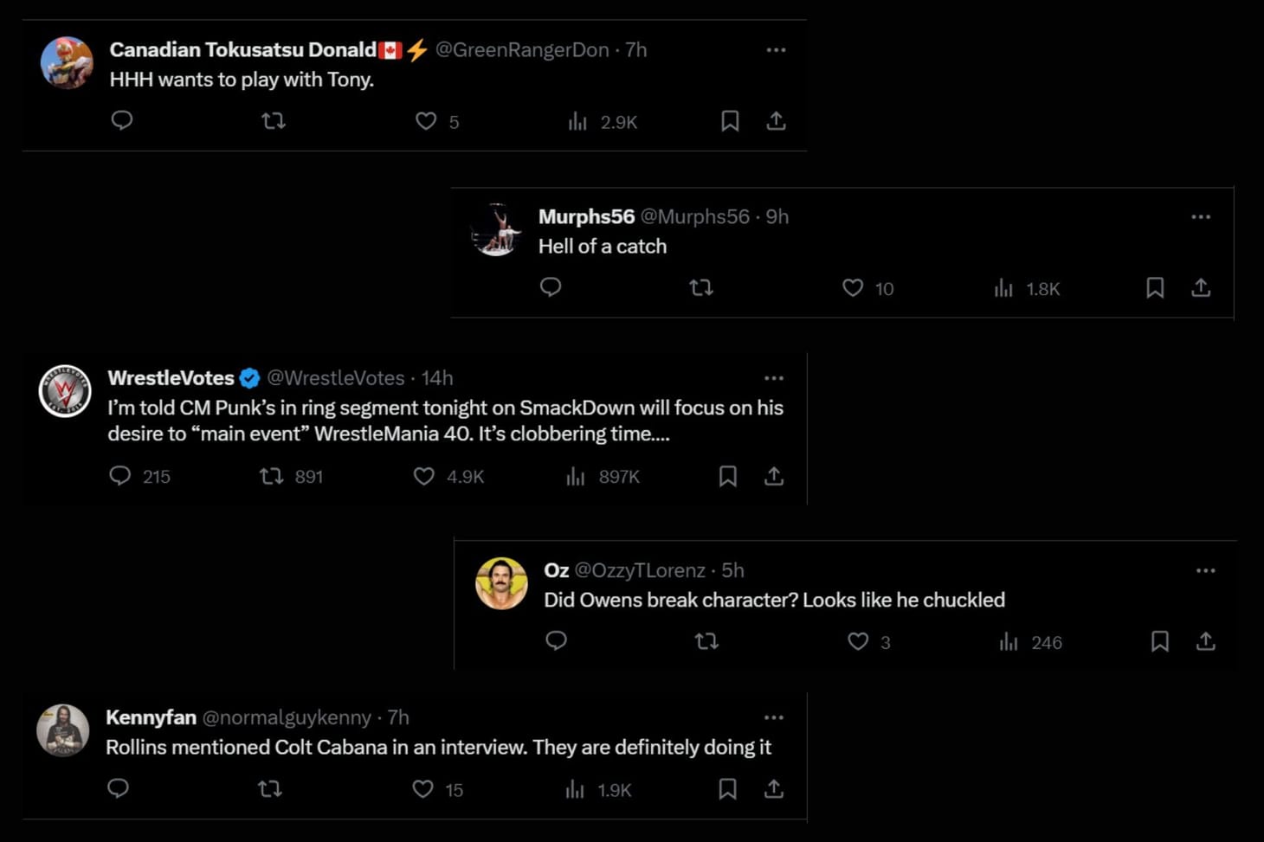Image resolution: width=1264 pixels, height=842 pixels.
Task: Open the Canadian Tokusatsu Donald display name
Action: pyautogui.click(x=242, y=50)
